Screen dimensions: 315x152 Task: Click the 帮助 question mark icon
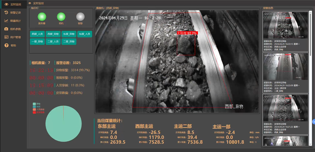click(6, 46)
